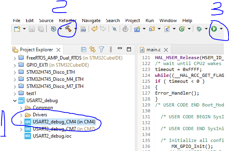Open the Edit menu

pos(30,21)
